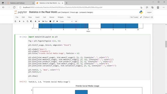Click the Jupyter logo
The image size is (167, 94).
coord(21,12)
